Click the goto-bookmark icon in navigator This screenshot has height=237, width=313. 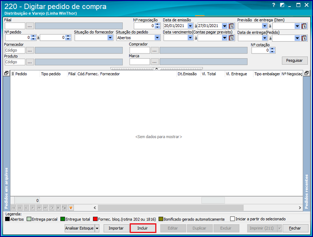[64, 208]
